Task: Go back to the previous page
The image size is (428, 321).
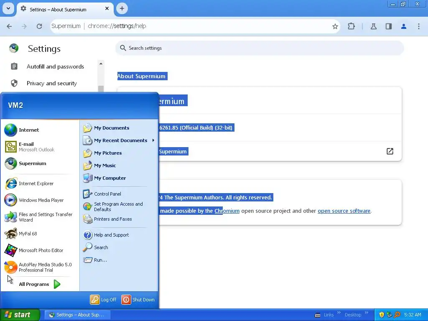Action: pos(9,26)
